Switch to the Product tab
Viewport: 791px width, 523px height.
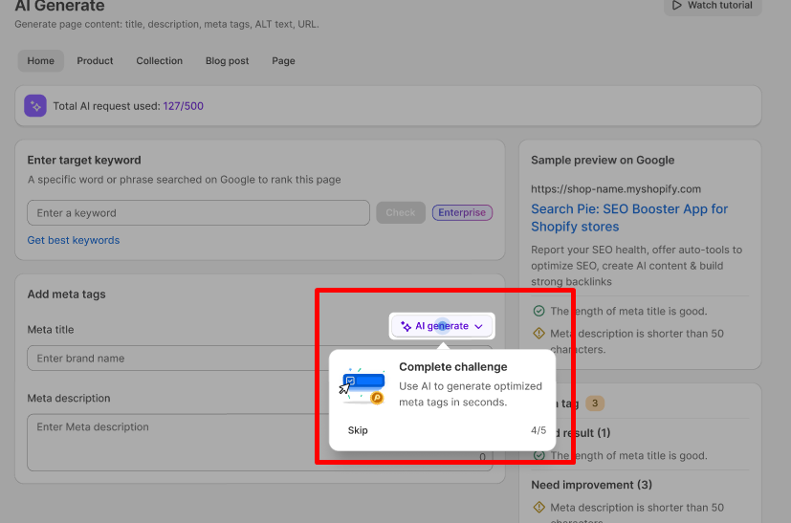95,61
